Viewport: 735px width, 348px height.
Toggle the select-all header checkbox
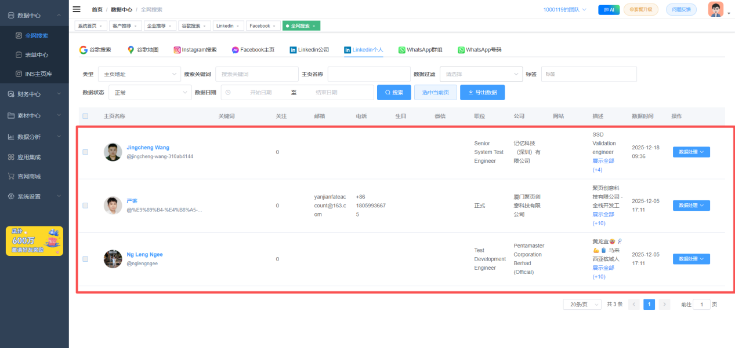85,116
